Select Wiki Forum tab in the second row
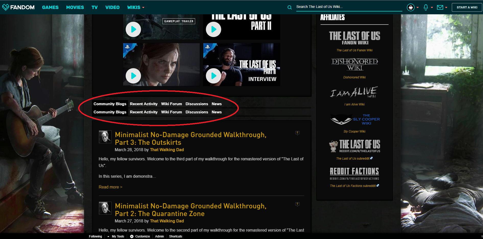483x239 pixels. (171, 112)
